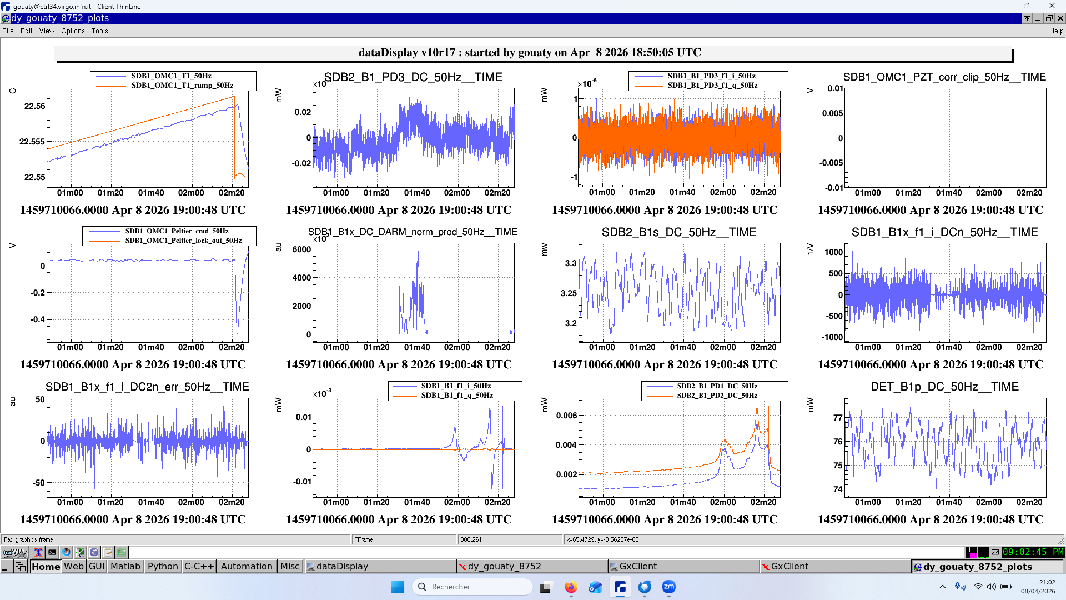
Task: Click the ThinLinc client taskbar icon
Action: tap(620, 587)
